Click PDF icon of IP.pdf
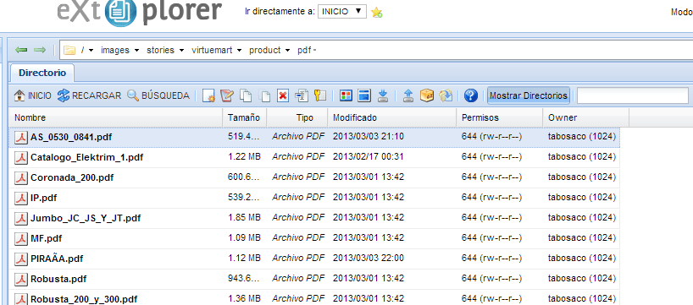Viewport: 693px width, 305px height. pos(21,199)
